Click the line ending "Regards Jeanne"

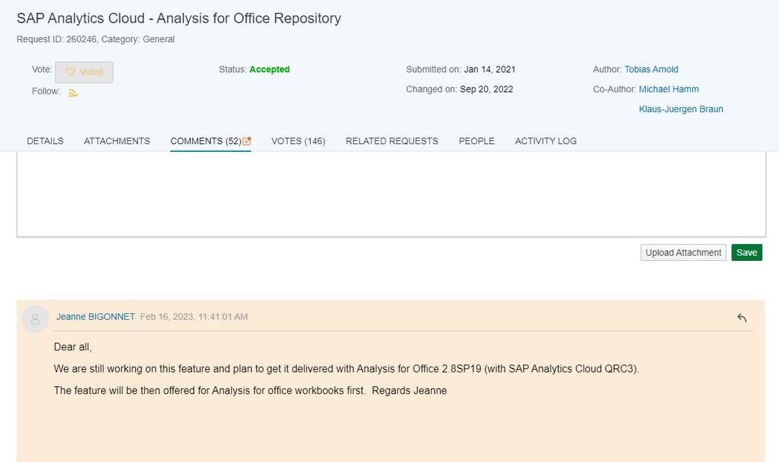click(251, 391)
